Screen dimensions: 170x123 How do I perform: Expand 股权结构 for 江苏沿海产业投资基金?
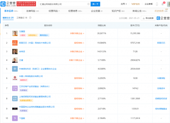(x=79, y=88)
